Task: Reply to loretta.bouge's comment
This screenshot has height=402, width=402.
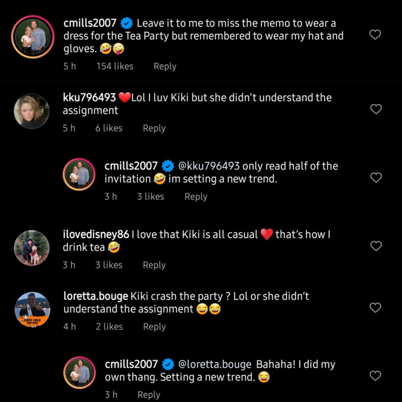Action: (154, 327)
